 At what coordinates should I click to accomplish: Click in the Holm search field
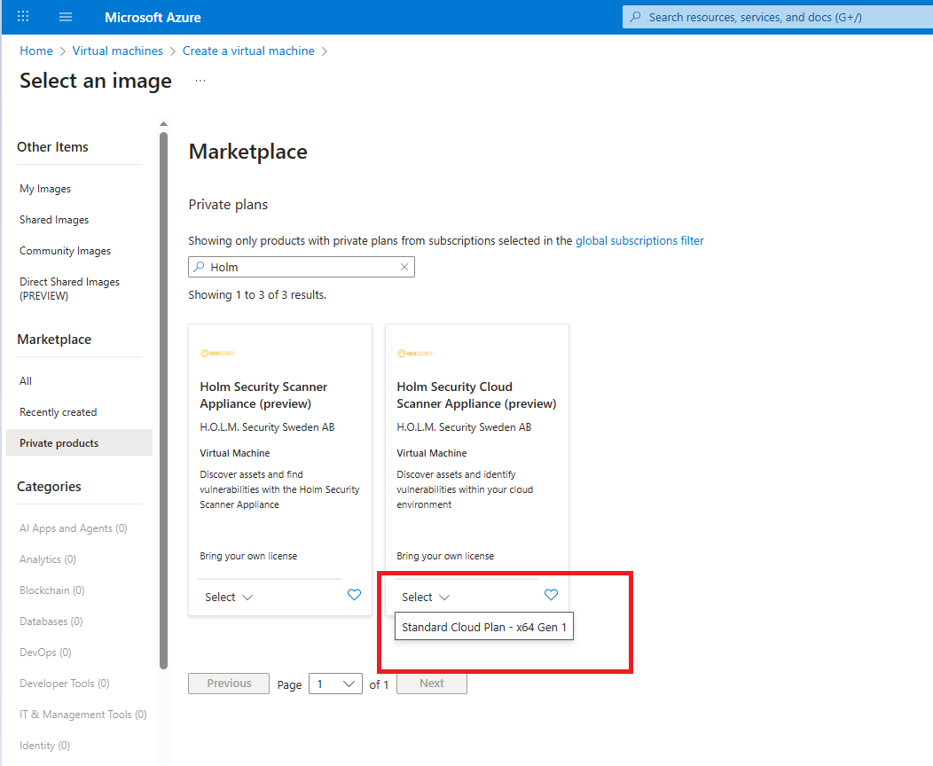[302, 267]
